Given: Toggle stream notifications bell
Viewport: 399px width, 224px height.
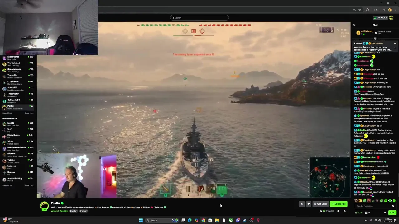Looking at the screenshot, I should click(x=301, y=204).
